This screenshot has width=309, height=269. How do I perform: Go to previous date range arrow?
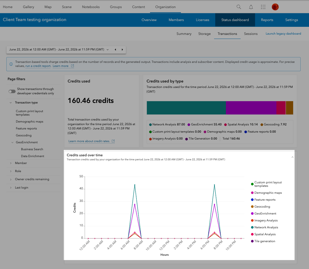[115, 50]
